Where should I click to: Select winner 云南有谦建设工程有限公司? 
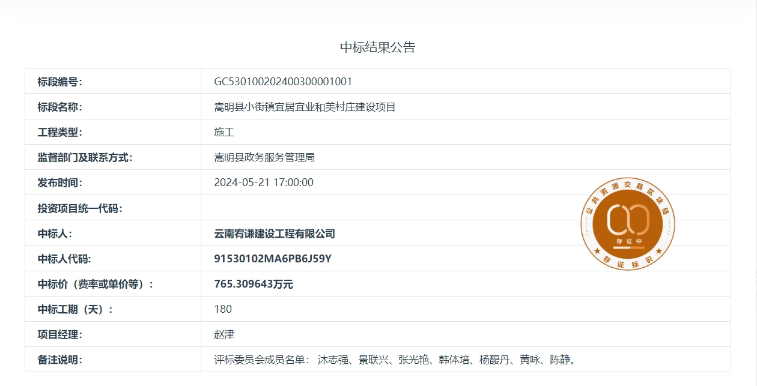[x=275, y=234]
